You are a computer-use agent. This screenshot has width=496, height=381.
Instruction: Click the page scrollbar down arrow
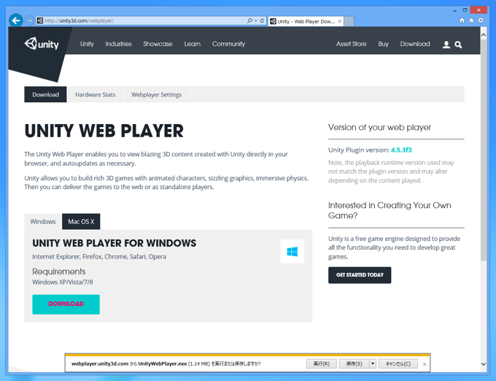tap(484, 364)
